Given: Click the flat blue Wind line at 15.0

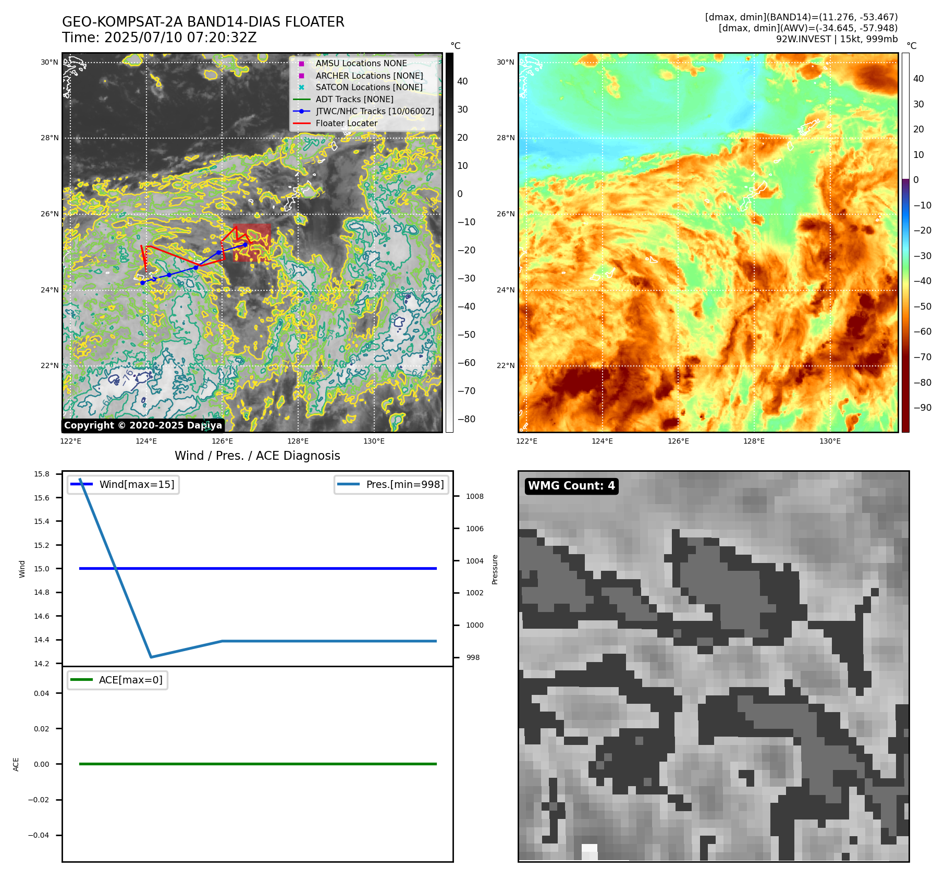Looking at the screenshot, I should (258, 569).
